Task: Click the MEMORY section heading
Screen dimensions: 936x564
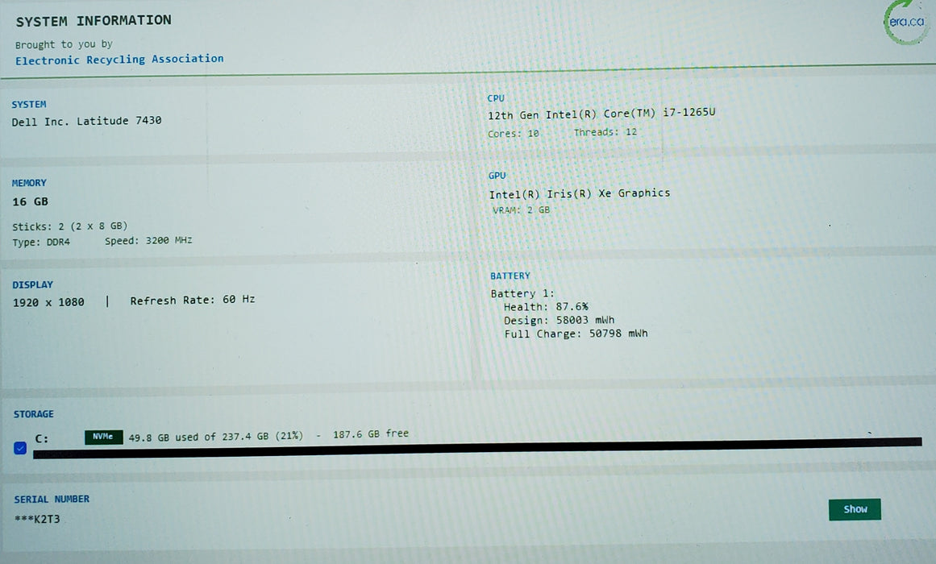Action: [x=29, y=183]
